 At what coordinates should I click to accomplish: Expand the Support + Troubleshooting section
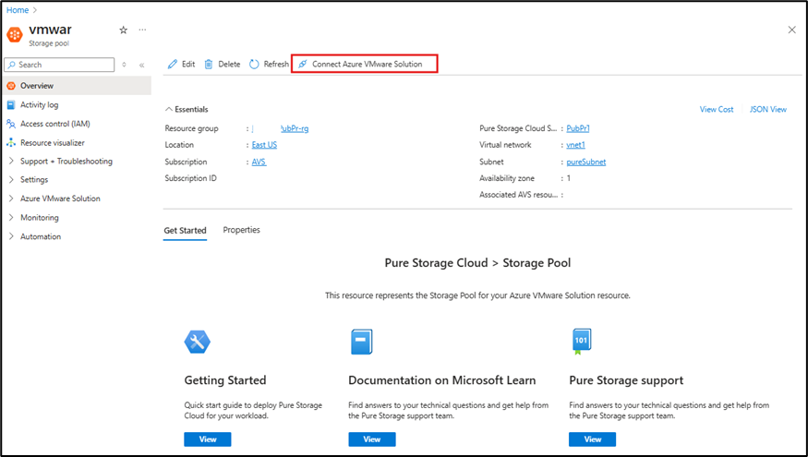tap(11, 162)
